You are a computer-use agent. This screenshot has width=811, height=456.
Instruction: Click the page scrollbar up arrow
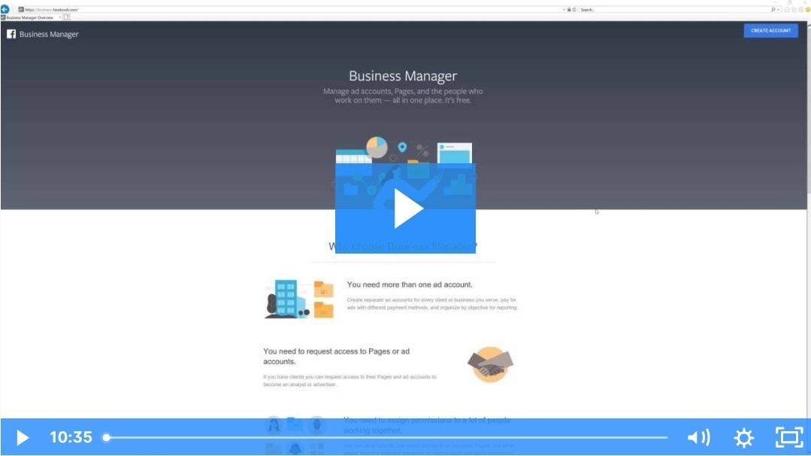[809, 25]
